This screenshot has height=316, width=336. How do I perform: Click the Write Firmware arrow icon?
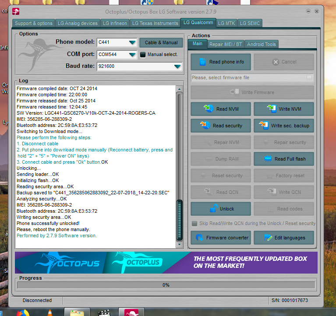[x=235, y=92]
